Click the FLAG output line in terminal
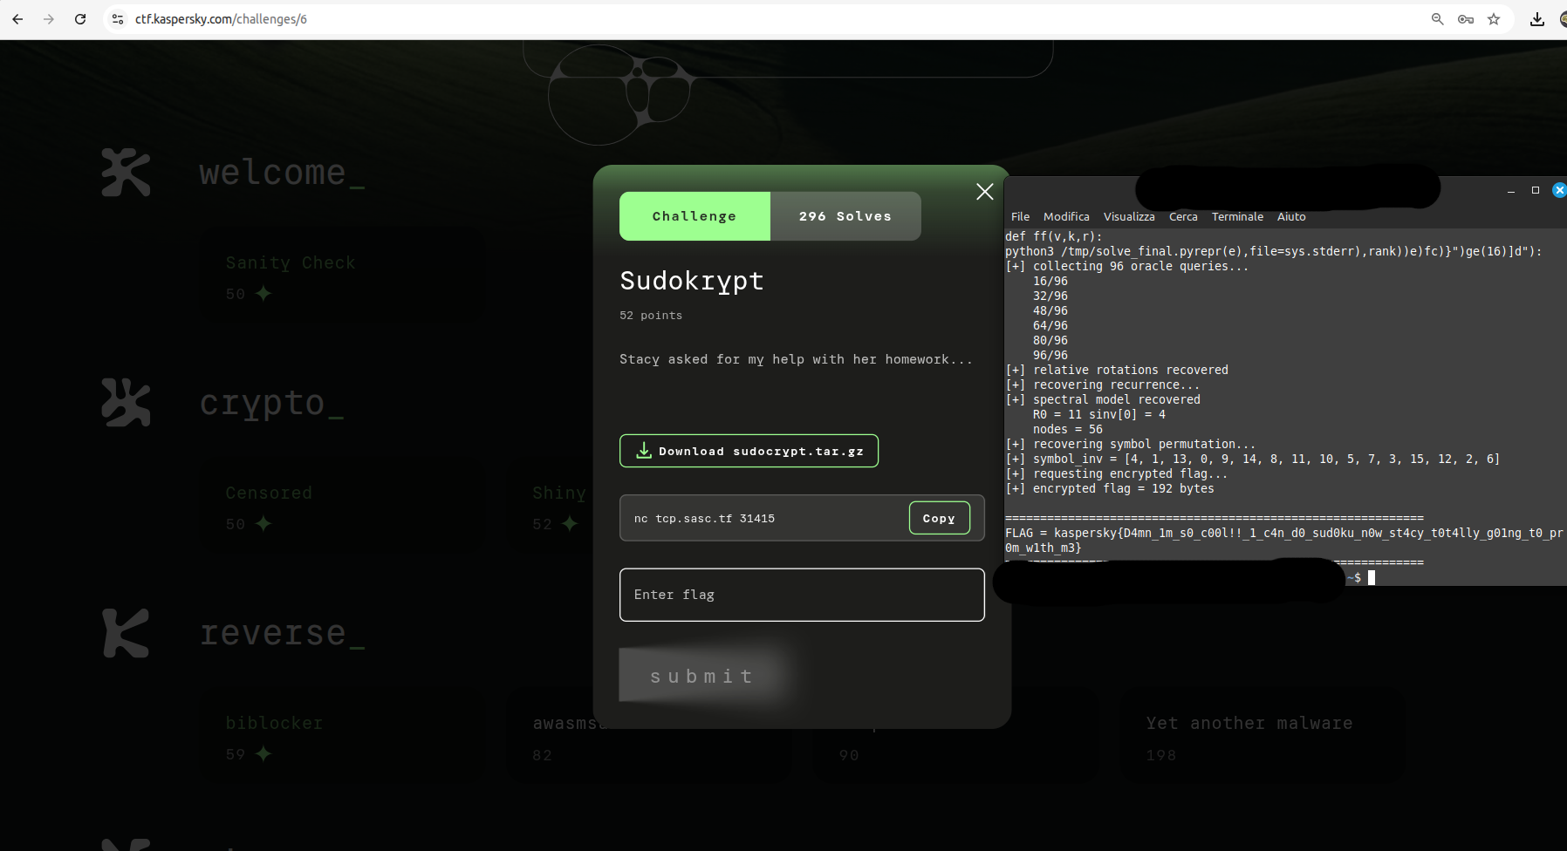 (x=1284, y=541)
